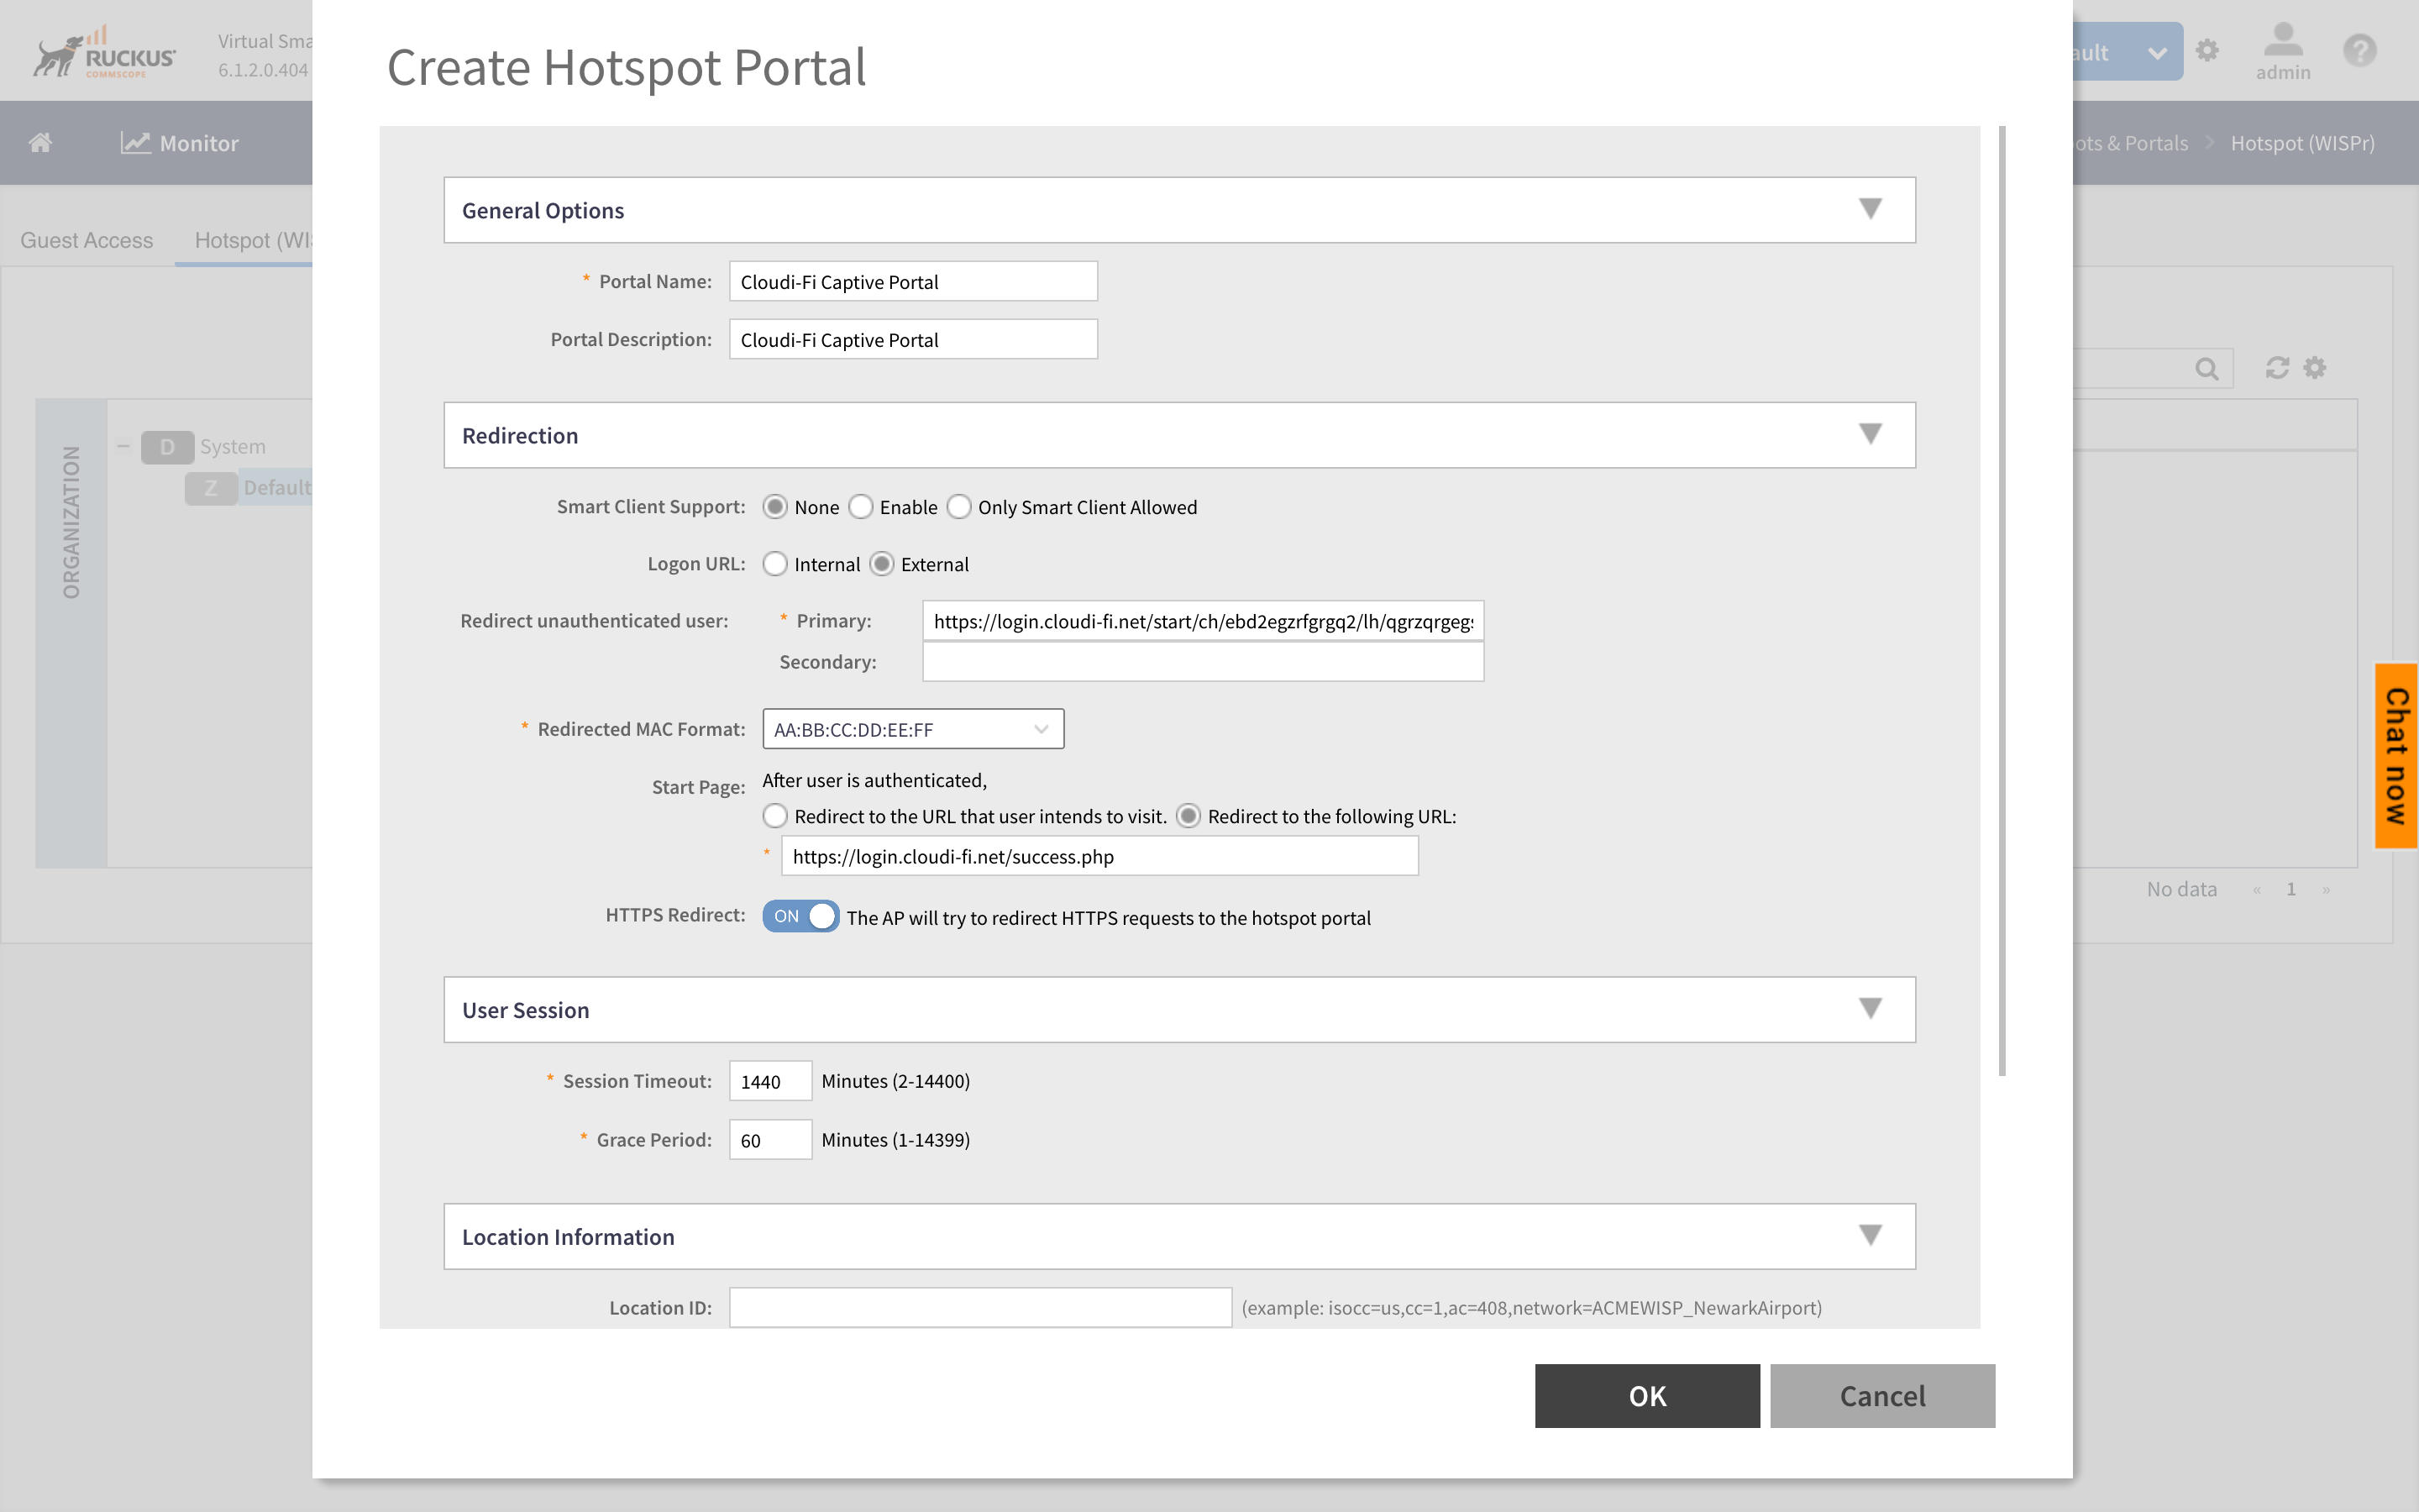Screen dimensions: 2419x1512
Task: Select None for Smart Client Support
Action: [774, 507]
